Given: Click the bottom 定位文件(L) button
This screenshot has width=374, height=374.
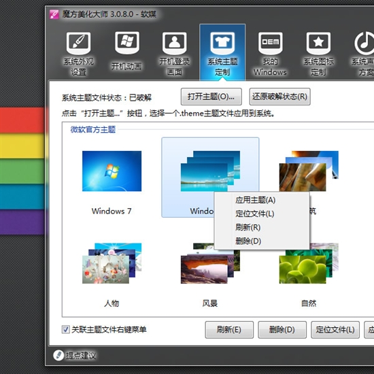Looking at the screenshot, I should click(x=335, y=330).
